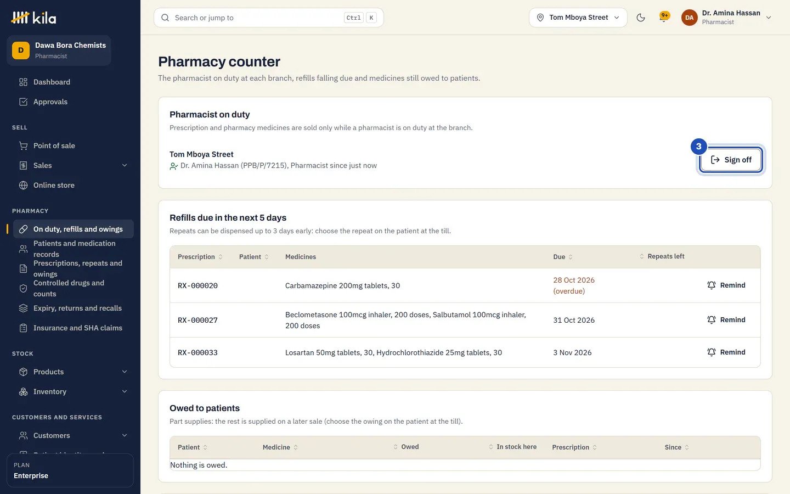Expand the Sales submenu chevron
Image resolution: width=790 pixels, height=494 pixels.
[x=125, y=165]
